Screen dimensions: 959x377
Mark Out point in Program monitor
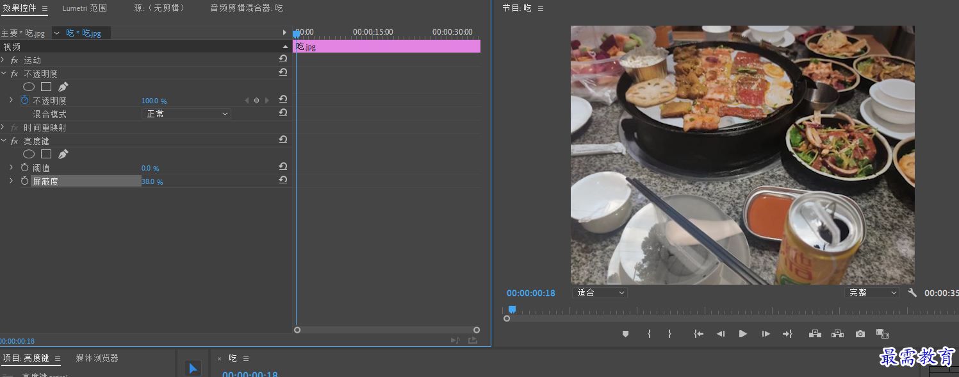tap(669, 333)
